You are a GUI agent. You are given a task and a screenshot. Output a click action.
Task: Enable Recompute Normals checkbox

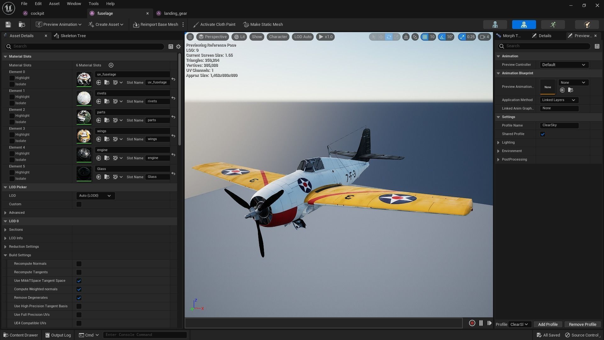79,264
